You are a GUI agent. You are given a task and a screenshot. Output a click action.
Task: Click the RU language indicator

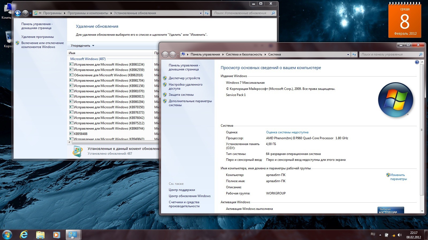[x=373, y=234]
